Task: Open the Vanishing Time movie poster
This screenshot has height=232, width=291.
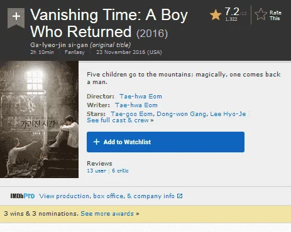Action: pos(39,119)
